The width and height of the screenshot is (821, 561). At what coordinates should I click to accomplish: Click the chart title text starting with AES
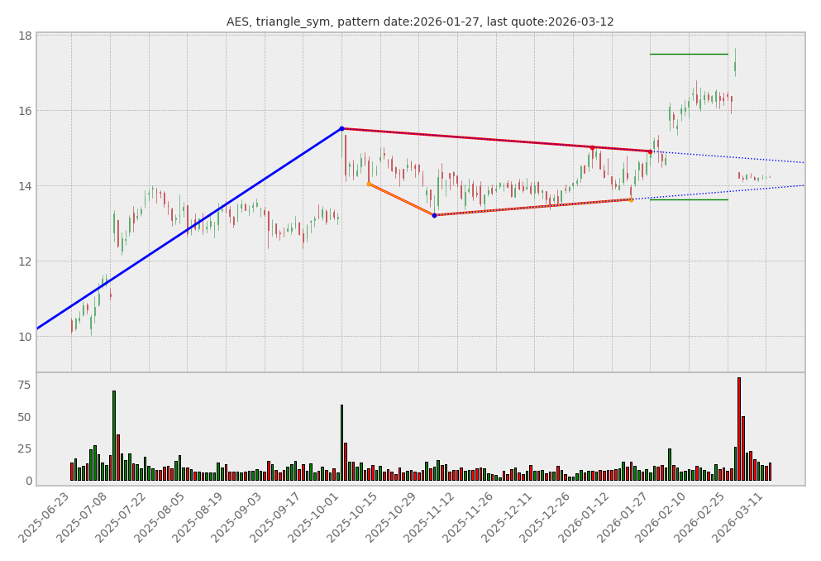click(420, 22)
